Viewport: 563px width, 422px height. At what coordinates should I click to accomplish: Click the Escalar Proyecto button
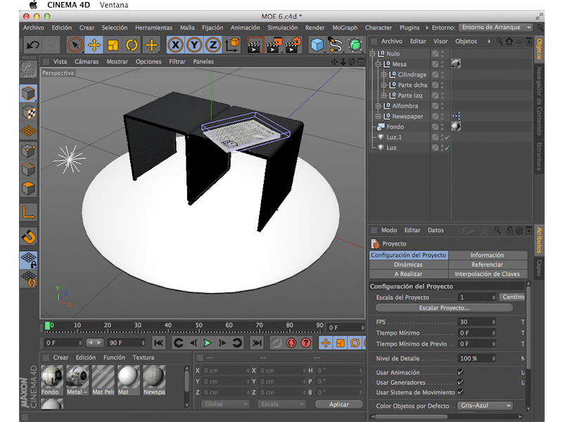point(443,308)
